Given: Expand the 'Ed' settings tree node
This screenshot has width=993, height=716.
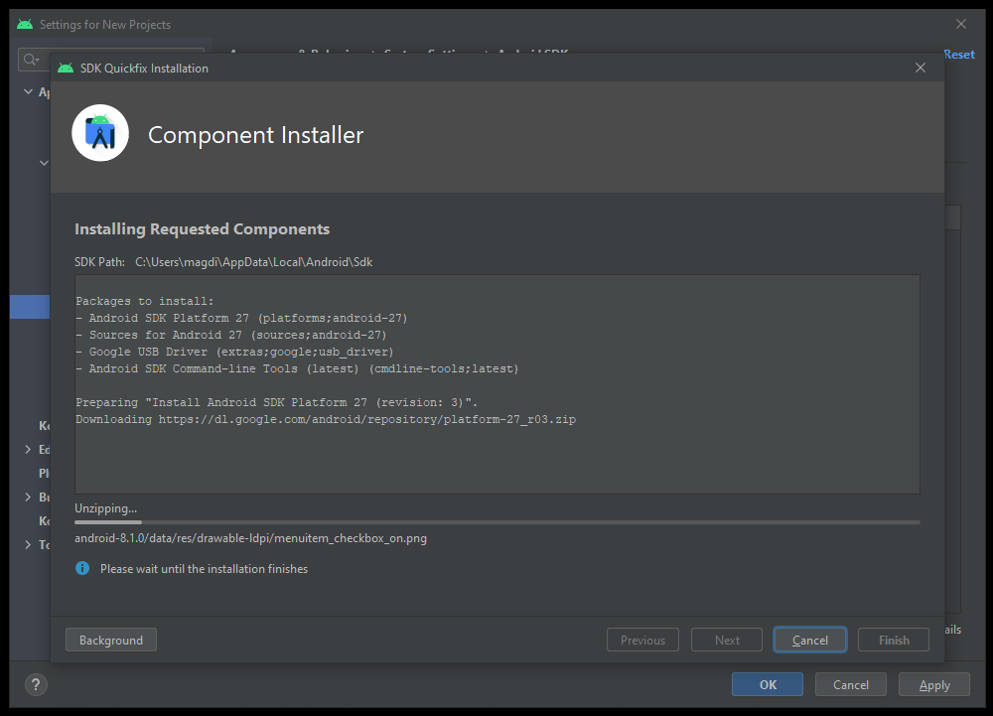Looking at the screenshot, I should tap(28, 449).
